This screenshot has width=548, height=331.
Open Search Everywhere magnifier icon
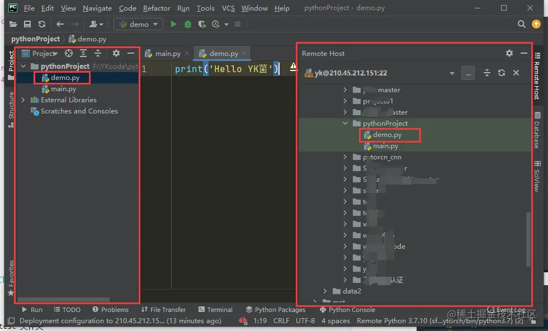pos(521,24)
